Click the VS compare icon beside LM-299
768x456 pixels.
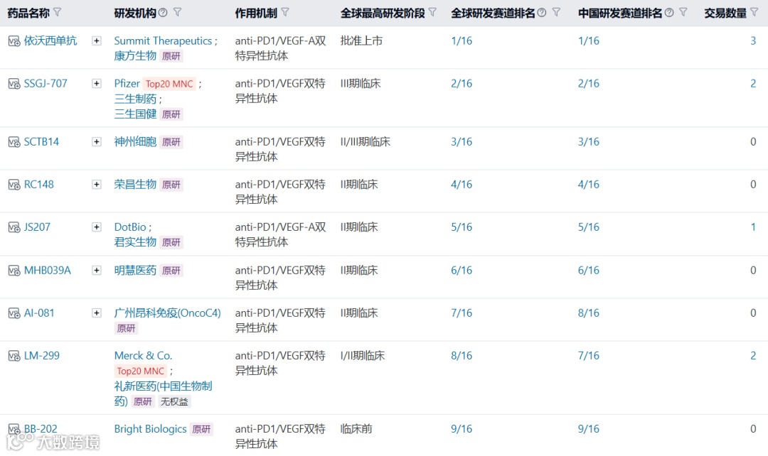14,355
